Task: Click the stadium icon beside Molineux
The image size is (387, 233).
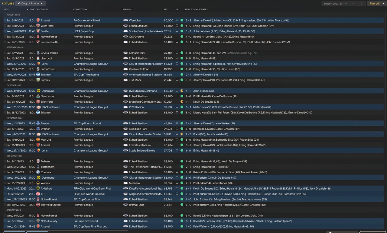Action: pos(126,183)
